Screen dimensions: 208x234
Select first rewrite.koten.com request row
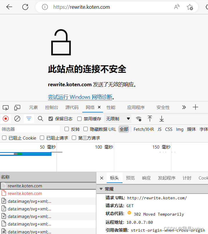point(48,186)
